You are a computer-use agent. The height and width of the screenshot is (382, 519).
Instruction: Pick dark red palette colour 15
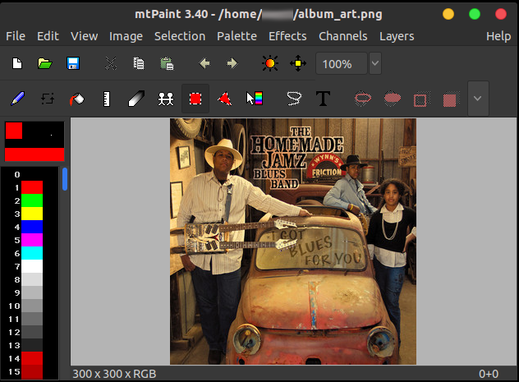pyautogui.click(x=32, y=372)
